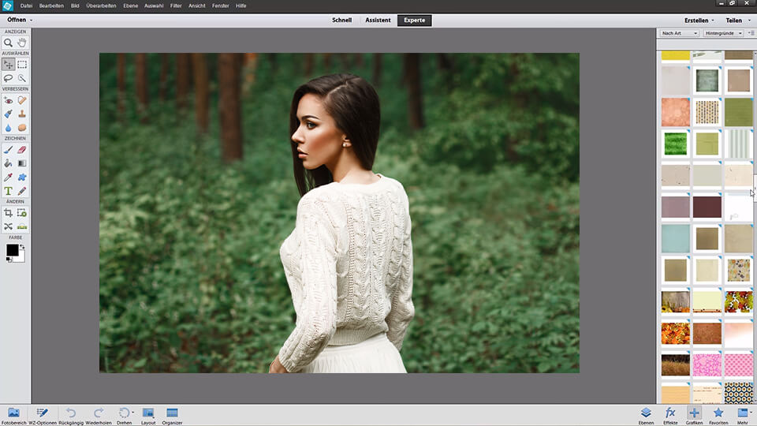Click the foreground black color swatch
This screenshot has height=426, width=757.
click(12, 250)
